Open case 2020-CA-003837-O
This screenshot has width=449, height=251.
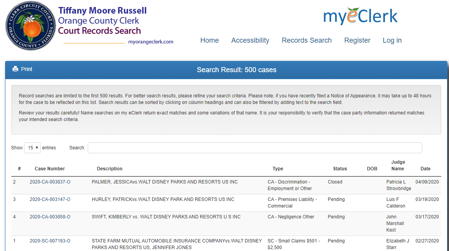click(x=50, y=182)
